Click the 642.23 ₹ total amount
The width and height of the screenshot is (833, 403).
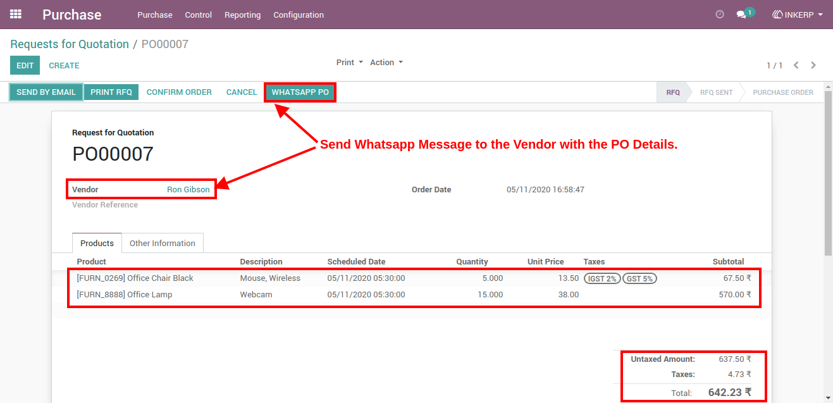coord(730,393)
